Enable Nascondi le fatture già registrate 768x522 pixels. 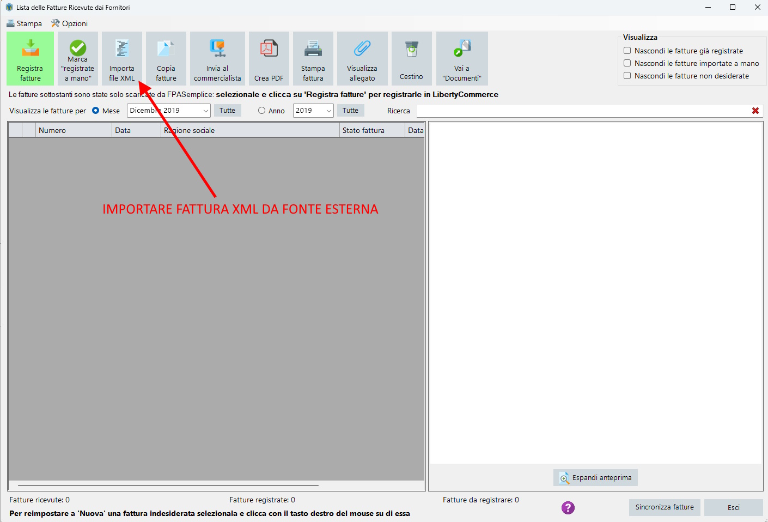pos(627,51)
